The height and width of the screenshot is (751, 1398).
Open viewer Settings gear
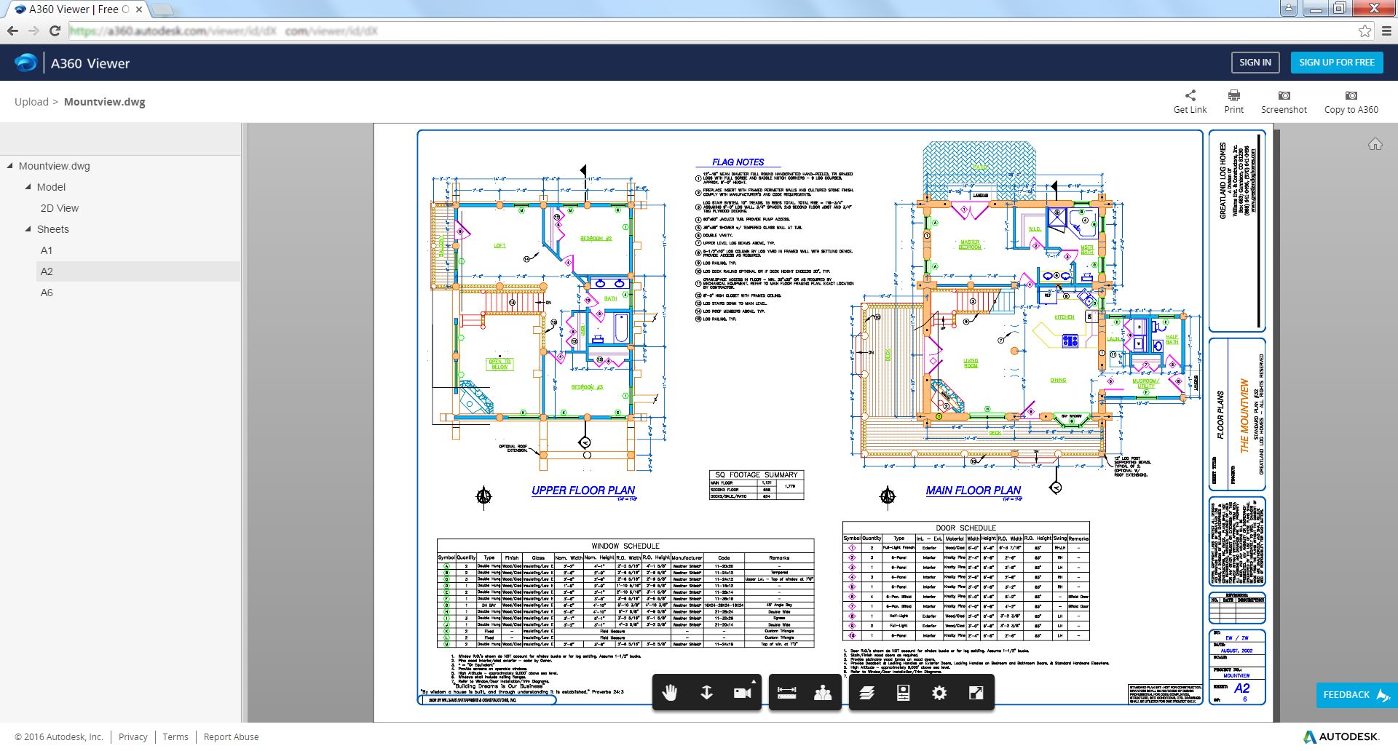coord(939,693)
